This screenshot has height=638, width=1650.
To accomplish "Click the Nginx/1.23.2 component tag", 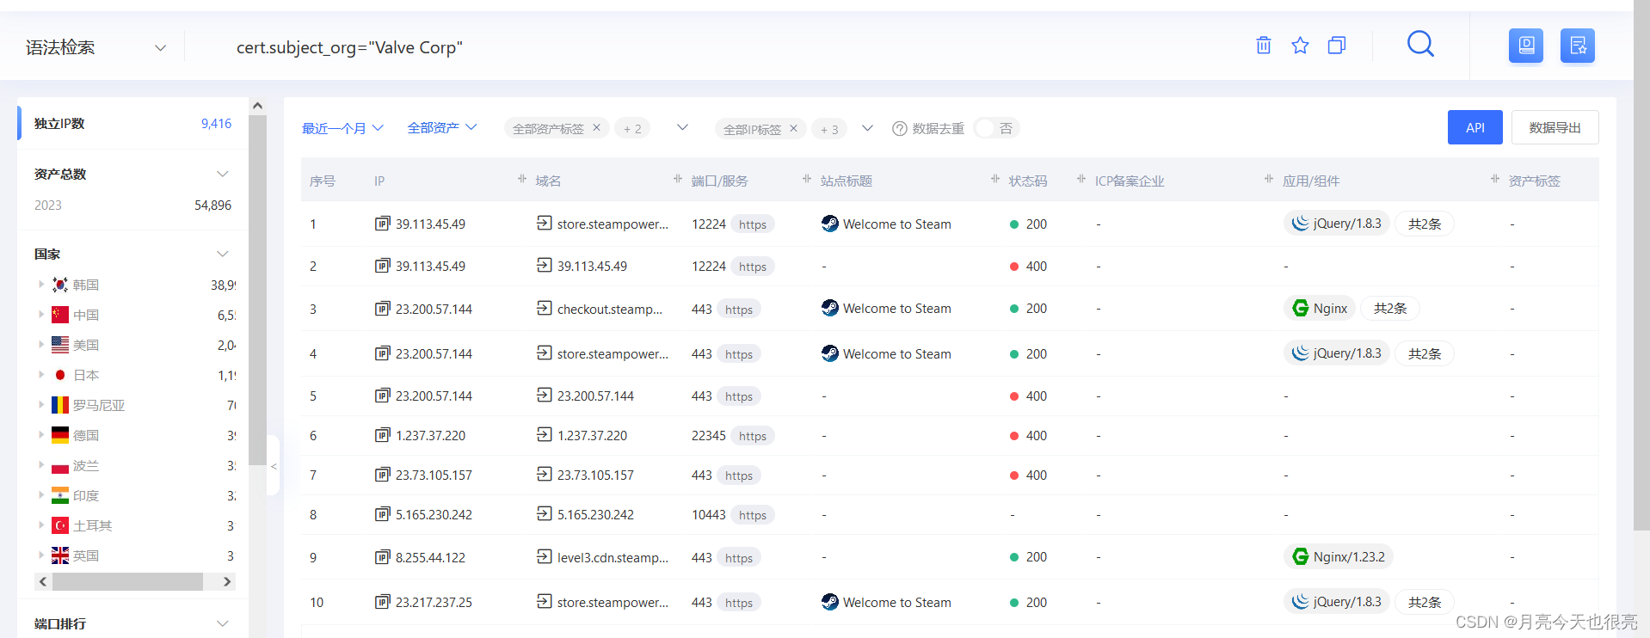I will pyautogui.click(x=1339, y=556).
